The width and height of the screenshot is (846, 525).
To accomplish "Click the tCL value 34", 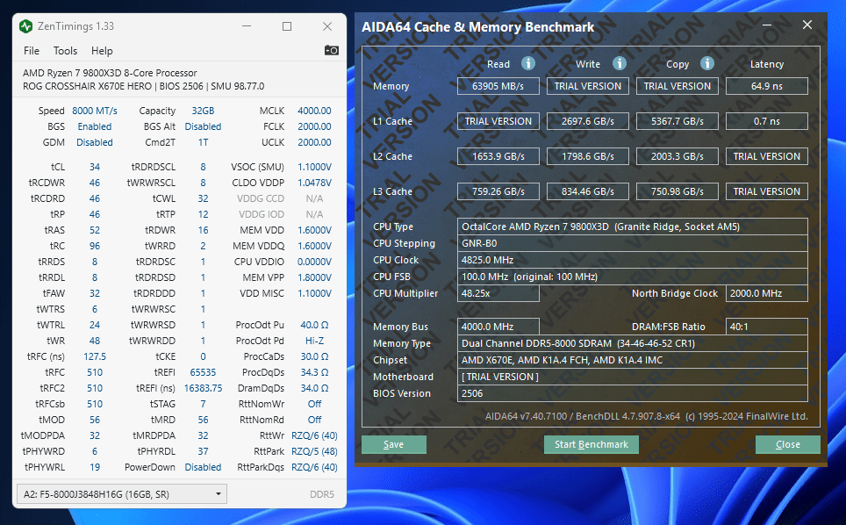I will click(95, 167).
